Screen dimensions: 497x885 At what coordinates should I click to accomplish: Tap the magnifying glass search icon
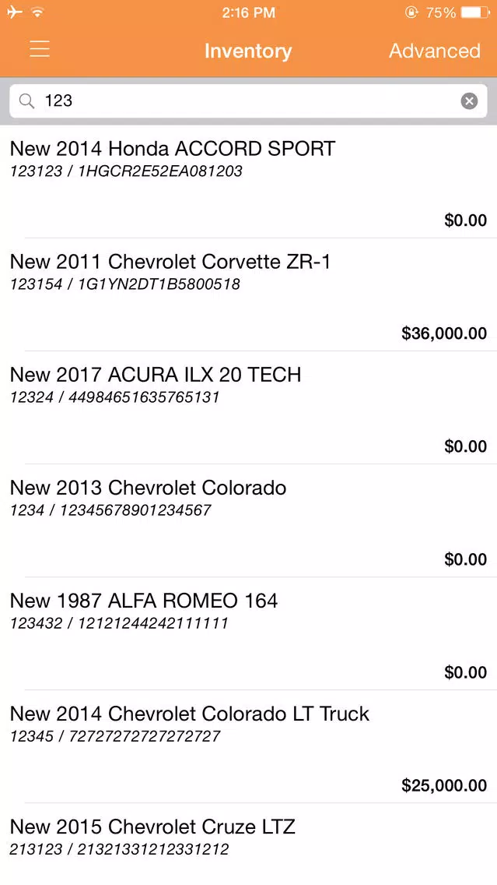(x=26, y=101)
